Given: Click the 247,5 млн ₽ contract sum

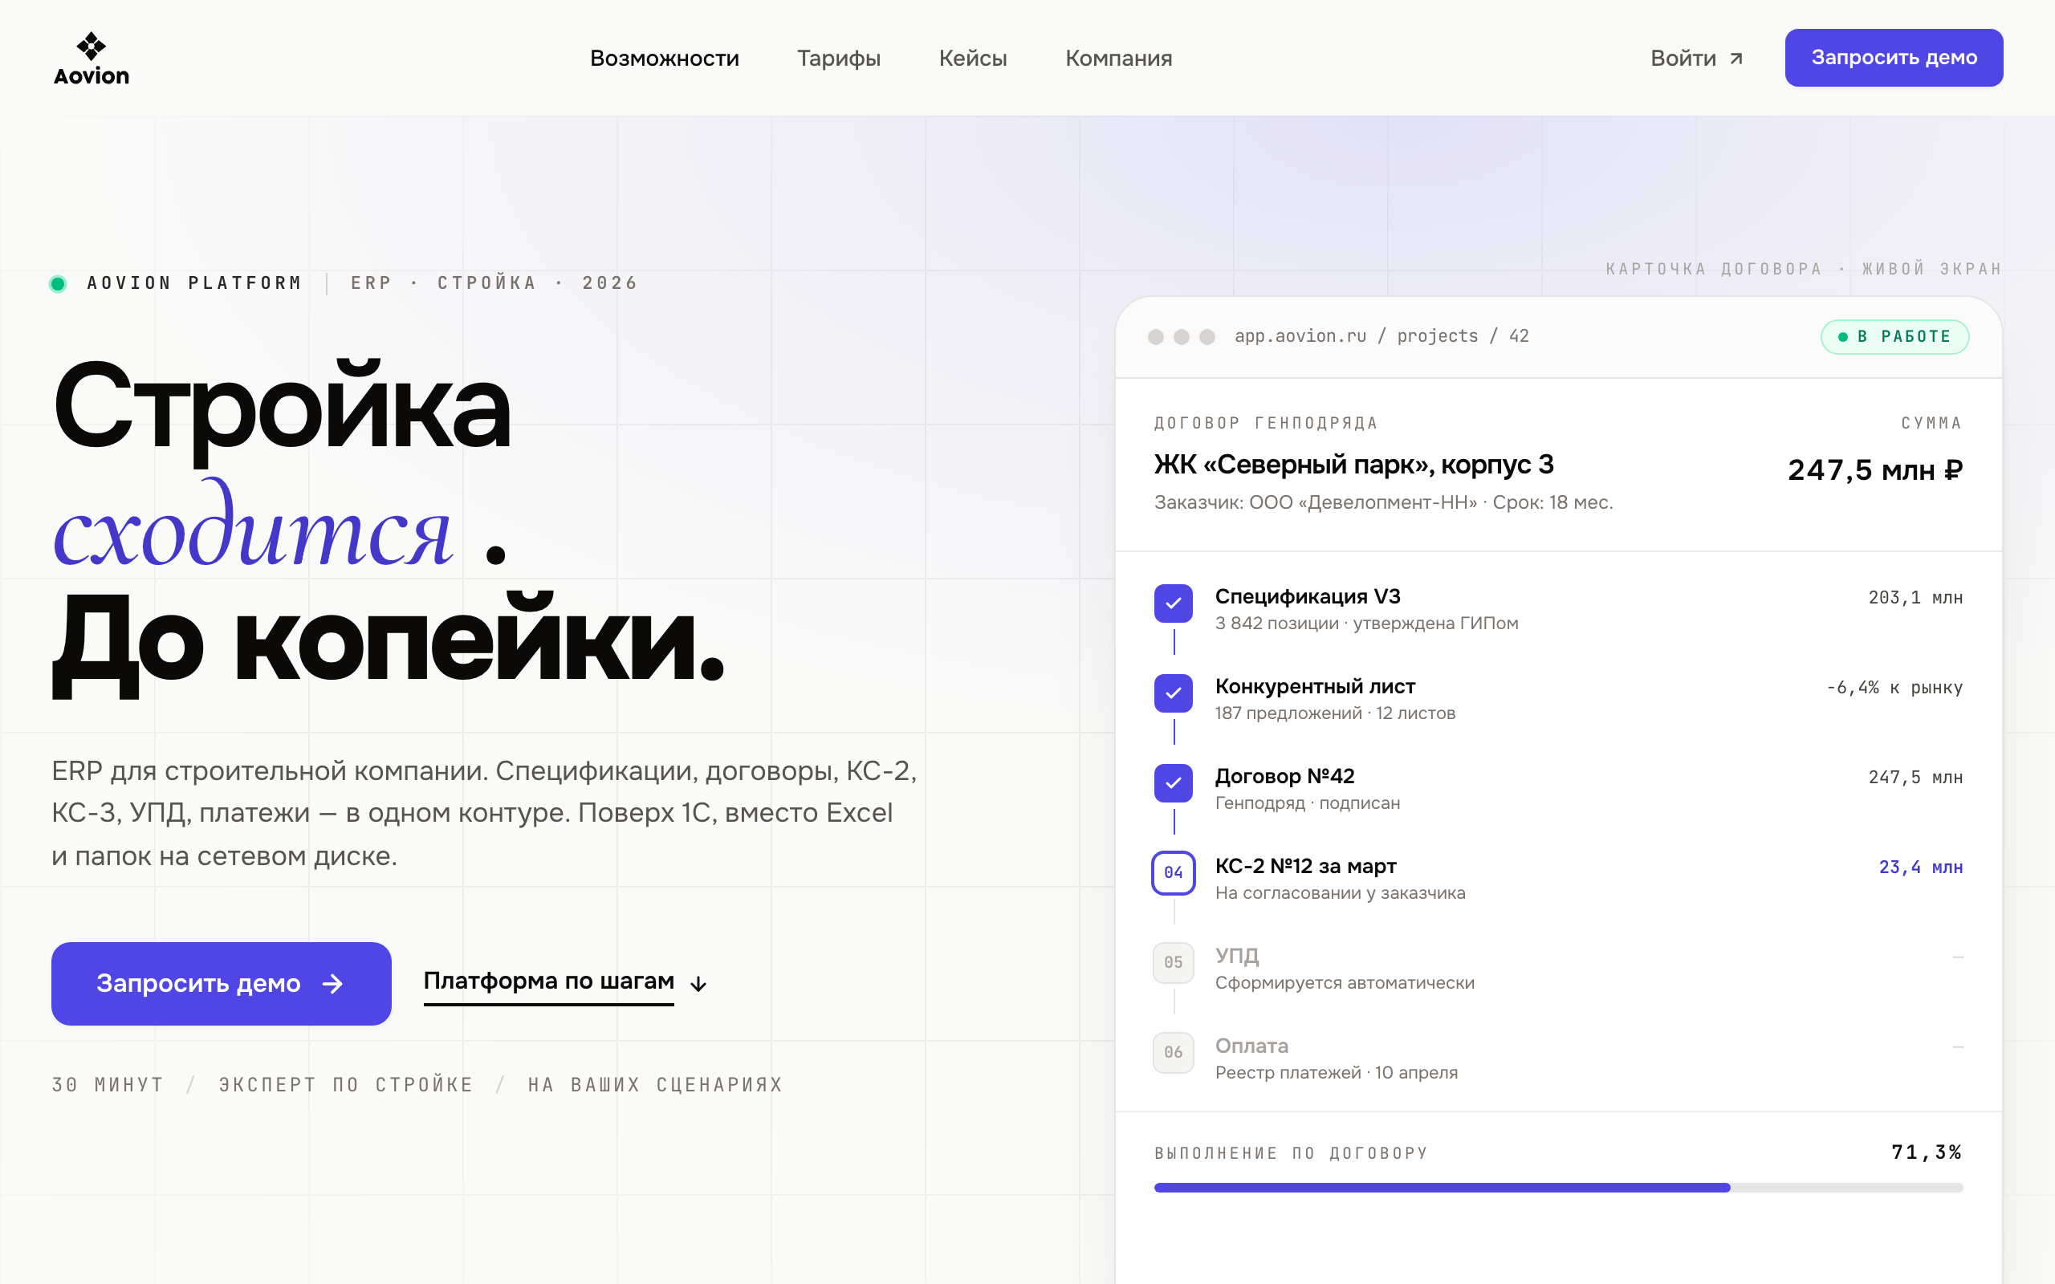Looking at the screenshot, I should (1875, 469).
